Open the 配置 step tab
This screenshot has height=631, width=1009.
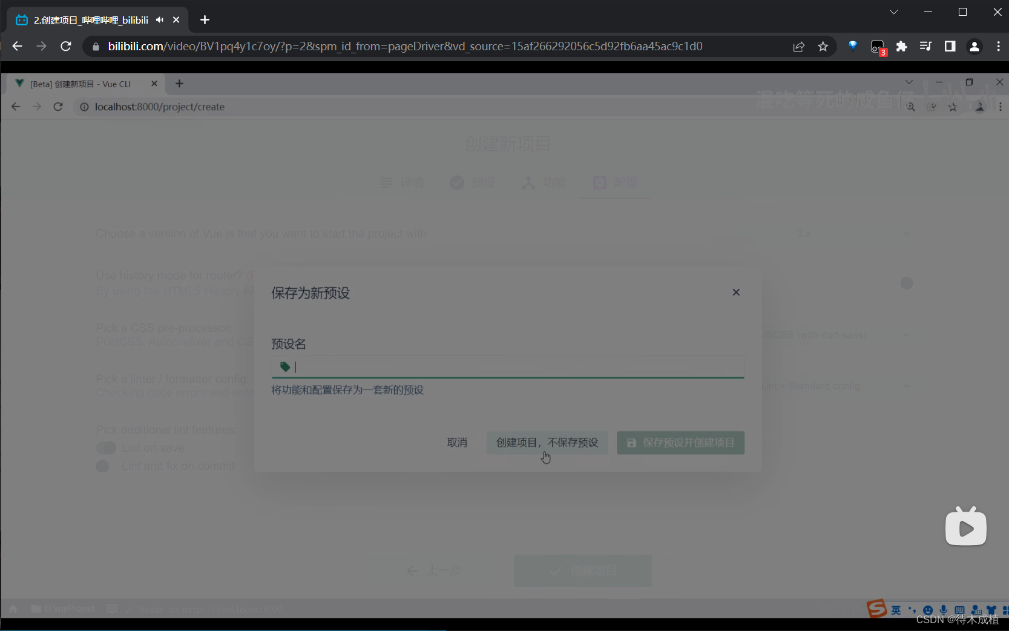[615, 182]
